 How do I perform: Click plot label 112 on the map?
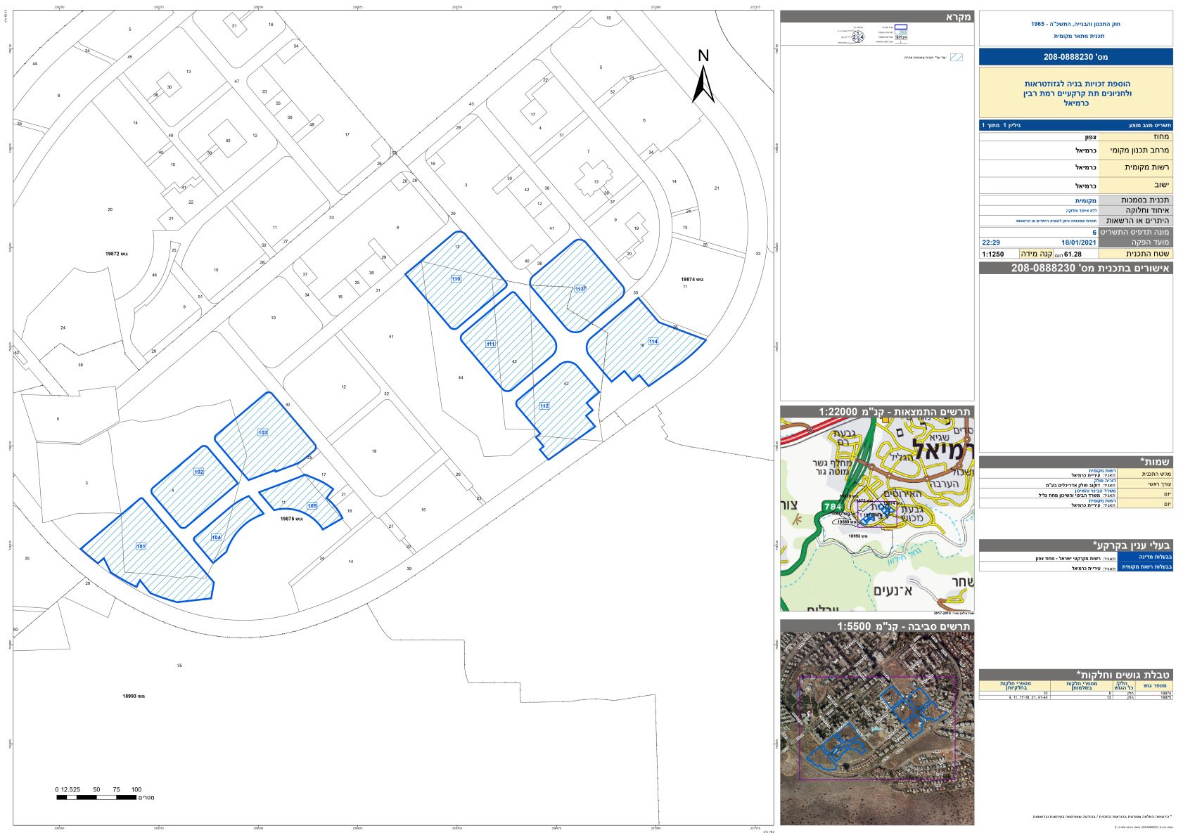click(x=544, y=406)
